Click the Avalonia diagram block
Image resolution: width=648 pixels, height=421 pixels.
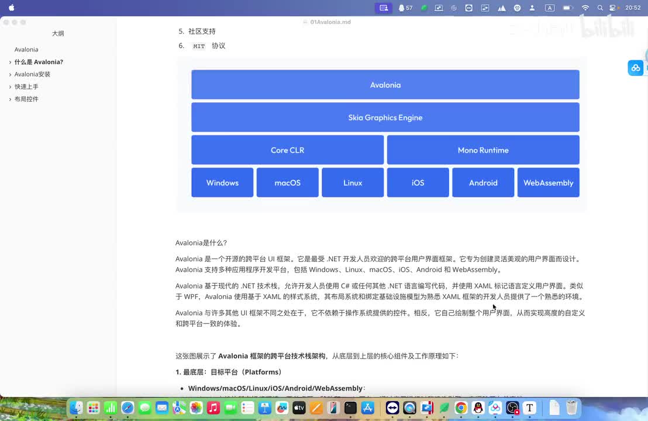click(x=385, y=85)
